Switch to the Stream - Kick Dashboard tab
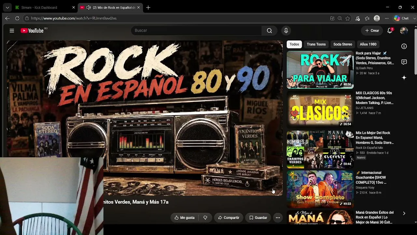Viewport: 417px width, 235px height. [x=45, y=8]
